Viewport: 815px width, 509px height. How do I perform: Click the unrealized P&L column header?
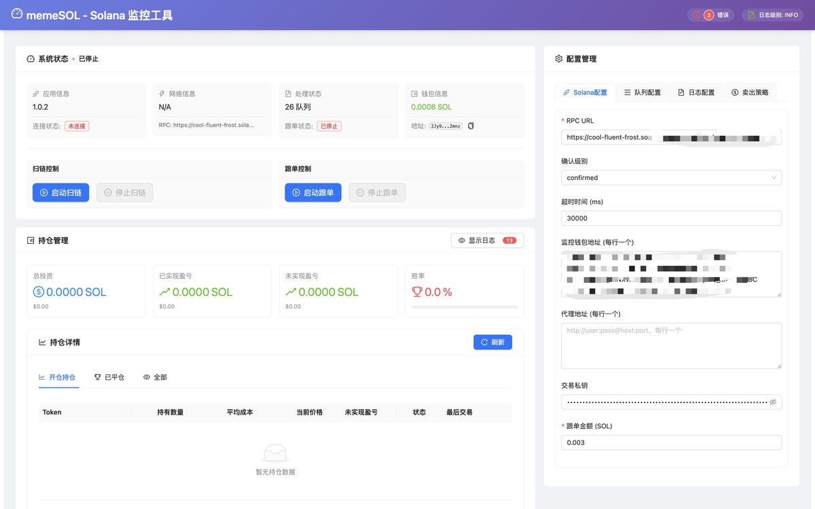point(361,412)
